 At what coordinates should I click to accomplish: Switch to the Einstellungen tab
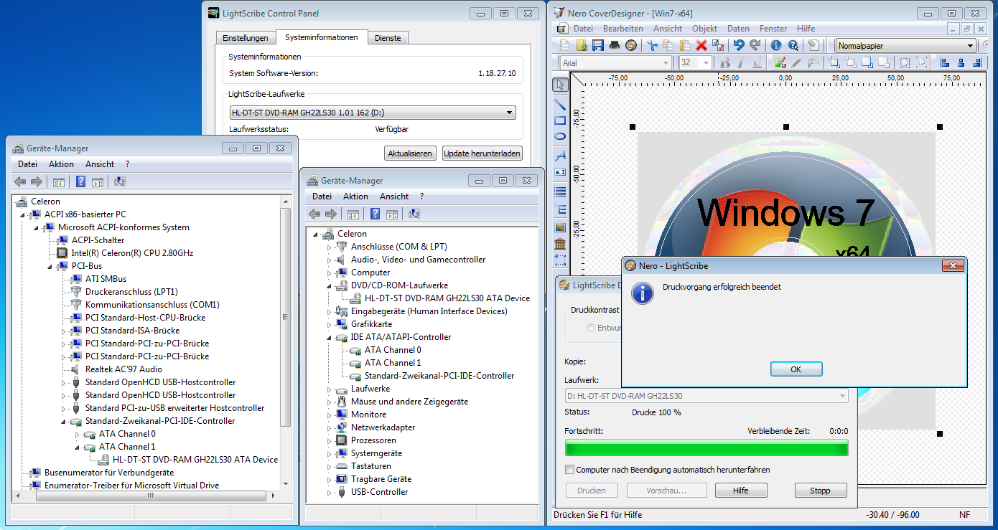point(245,38)
